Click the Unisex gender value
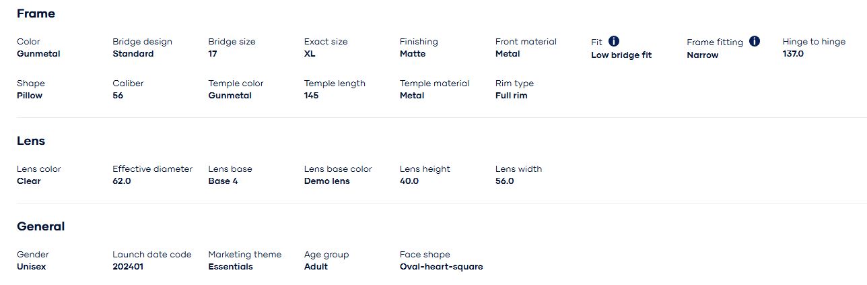This screenshot has height=285, width=867. (x=31, y=267)
